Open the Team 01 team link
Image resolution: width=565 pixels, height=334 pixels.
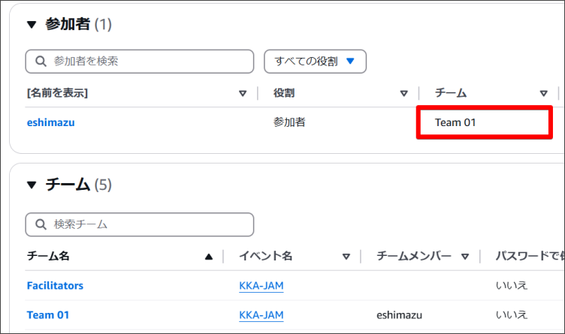click(x=47, y=315)
